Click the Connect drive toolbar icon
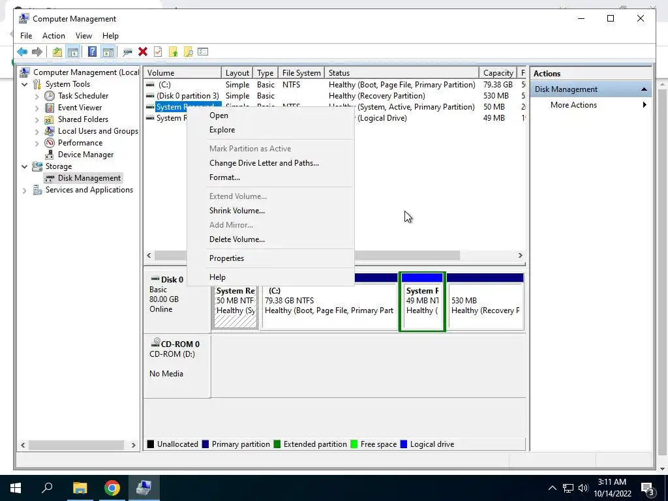This screenshot has width=668, height=501. point(127,52)
